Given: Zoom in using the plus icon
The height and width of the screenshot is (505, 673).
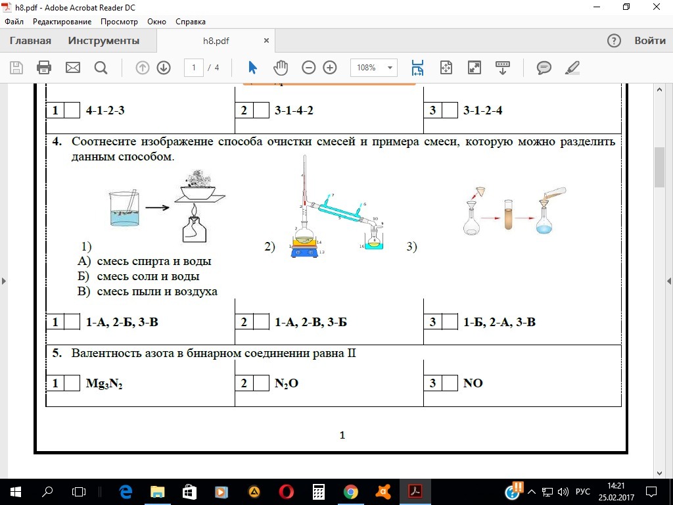Looking at the screenshot, I should click(329, 67).
